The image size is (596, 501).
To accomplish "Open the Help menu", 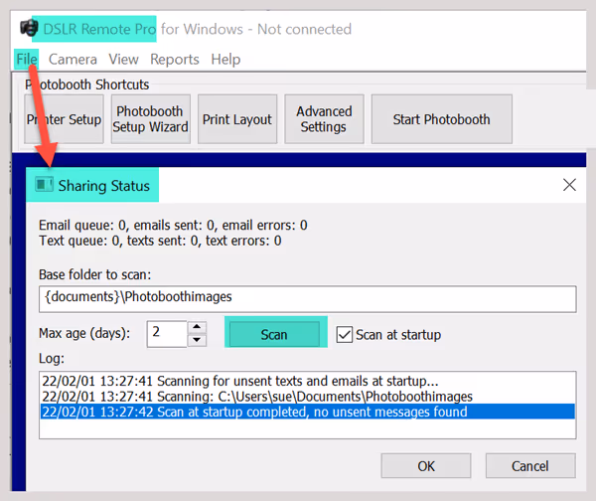I will [225, 60].
